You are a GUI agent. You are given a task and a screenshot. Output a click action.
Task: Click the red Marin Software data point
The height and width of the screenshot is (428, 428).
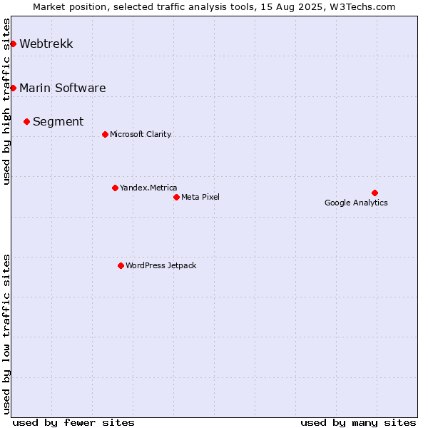point(13,88)
